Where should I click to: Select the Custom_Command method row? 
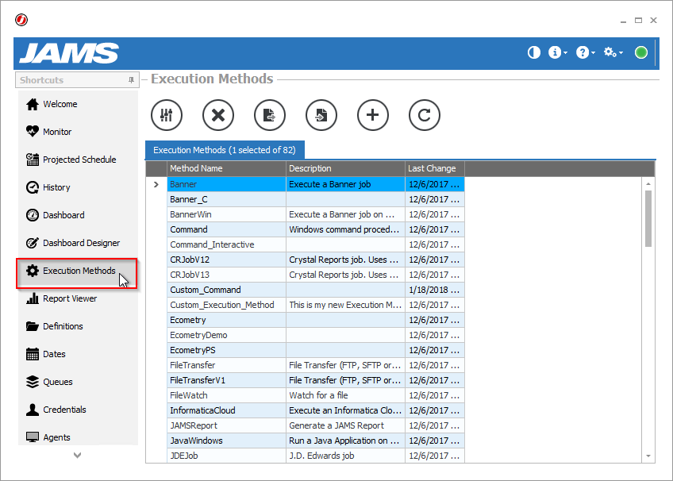click(x=316, y=290)
